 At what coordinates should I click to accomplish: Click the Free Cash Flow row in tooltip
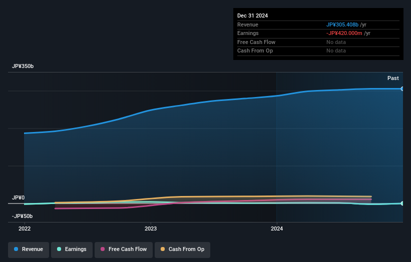point(318,42)
